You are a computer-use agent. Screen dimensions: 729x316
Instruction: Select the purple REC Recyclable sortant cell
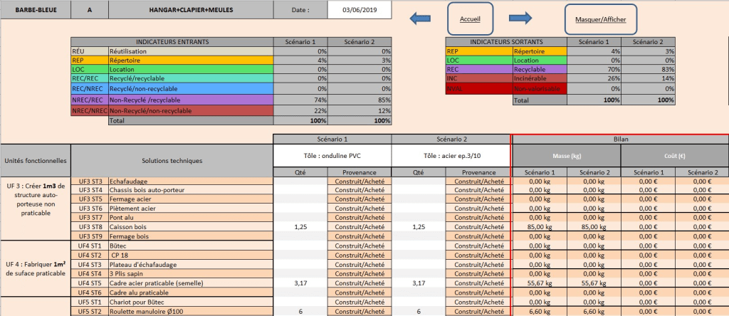(x=478, y=70)
